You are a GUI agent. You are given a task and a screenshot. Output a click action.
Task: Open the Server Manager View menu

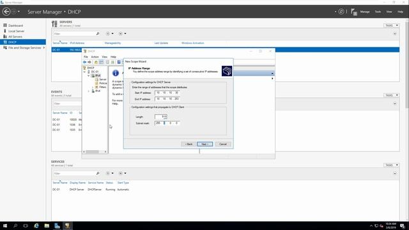coord(389,11)
